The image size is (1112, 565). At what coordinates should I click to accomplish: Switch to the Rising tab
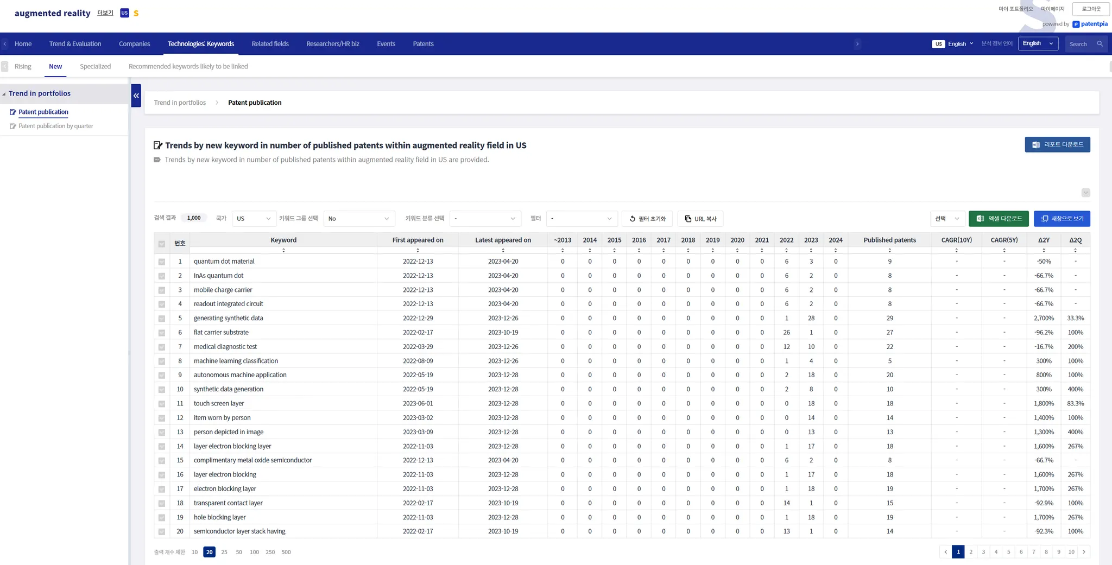(23, 66)
